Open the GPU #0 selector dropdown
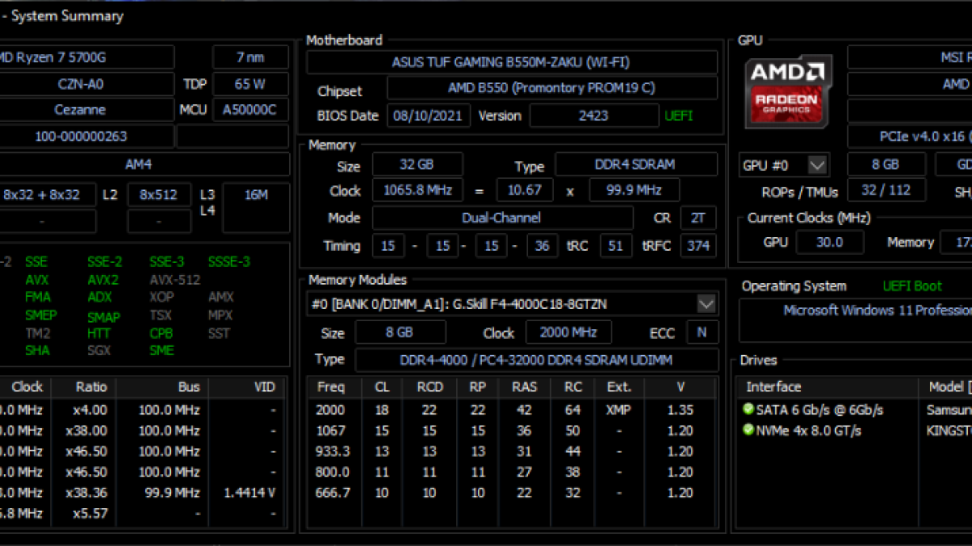The height and width of the screenshot is (546, 972). (817, 165)
